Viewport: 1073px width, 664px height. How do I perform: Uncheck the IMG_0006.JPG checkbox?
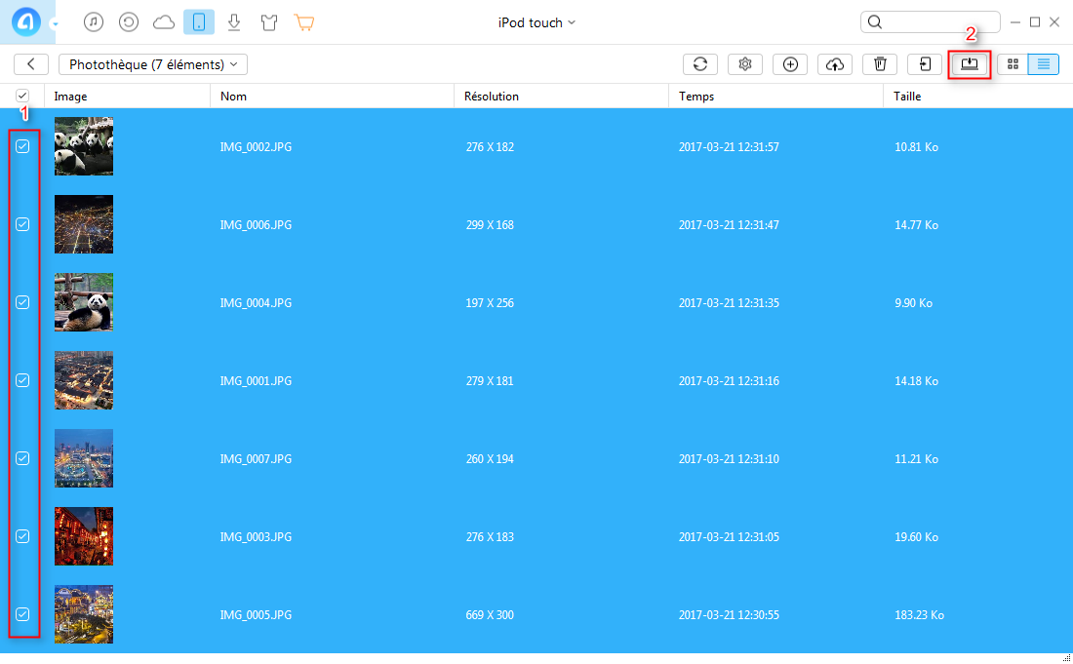22,224
